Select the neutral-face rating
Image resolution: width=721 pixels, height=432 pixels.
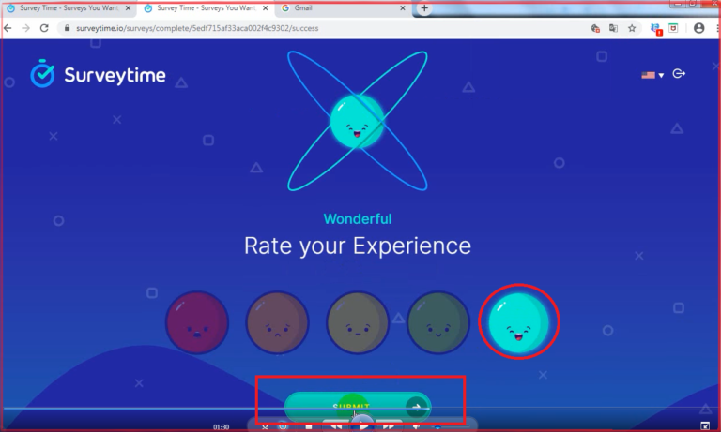(x=358, y=321)
